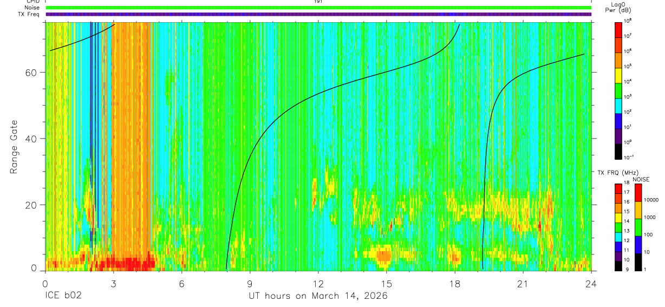The width and height of the screenshot is (665, 307).
Task: Click the NOISE legend tick "100"
Action: 649,235
